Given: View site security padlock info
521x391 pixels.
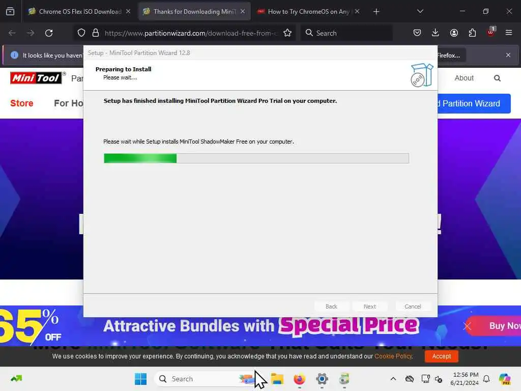Looking at the screenshot, I should click(x=96, y=33).
